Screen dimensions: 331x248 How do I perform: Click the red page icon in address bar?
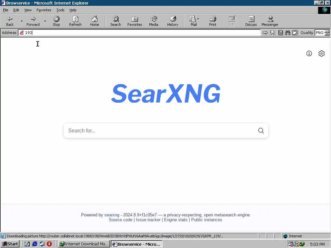tap(22, 33)
